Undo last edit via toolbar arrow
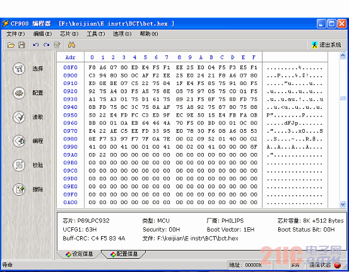Viewport: 349px width, 272px height. (x=36, y=45)
